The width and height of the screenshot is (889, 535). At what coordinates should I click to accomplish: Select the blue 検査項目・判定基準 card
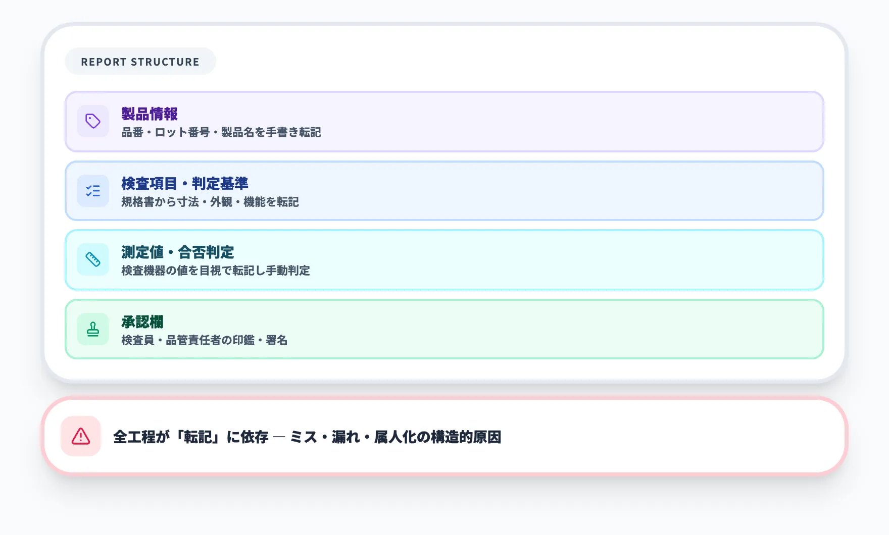(444, 190)
